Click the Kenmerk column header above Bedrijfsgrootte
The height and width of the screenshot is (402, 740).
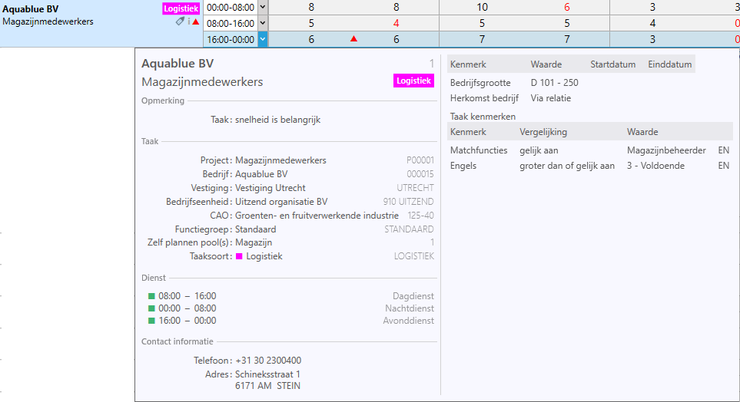pos(468,64)
